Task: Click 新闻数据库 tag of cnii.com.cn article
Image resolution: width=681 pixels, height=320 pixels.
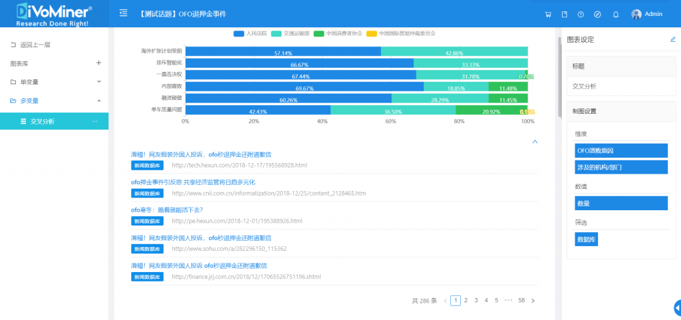Action: (x=147, y=193)
